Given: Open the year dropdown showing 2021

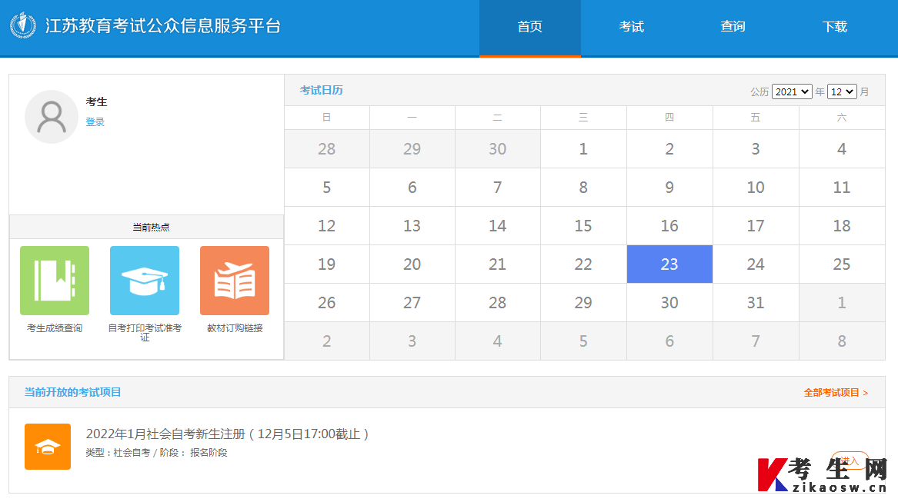Looking at the screenshot, I should (792, 91).
